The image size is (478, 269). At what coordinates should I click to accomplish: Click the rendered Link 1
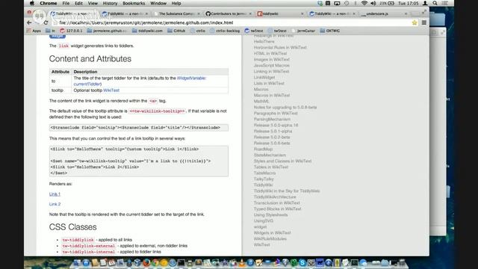[55, 194]
